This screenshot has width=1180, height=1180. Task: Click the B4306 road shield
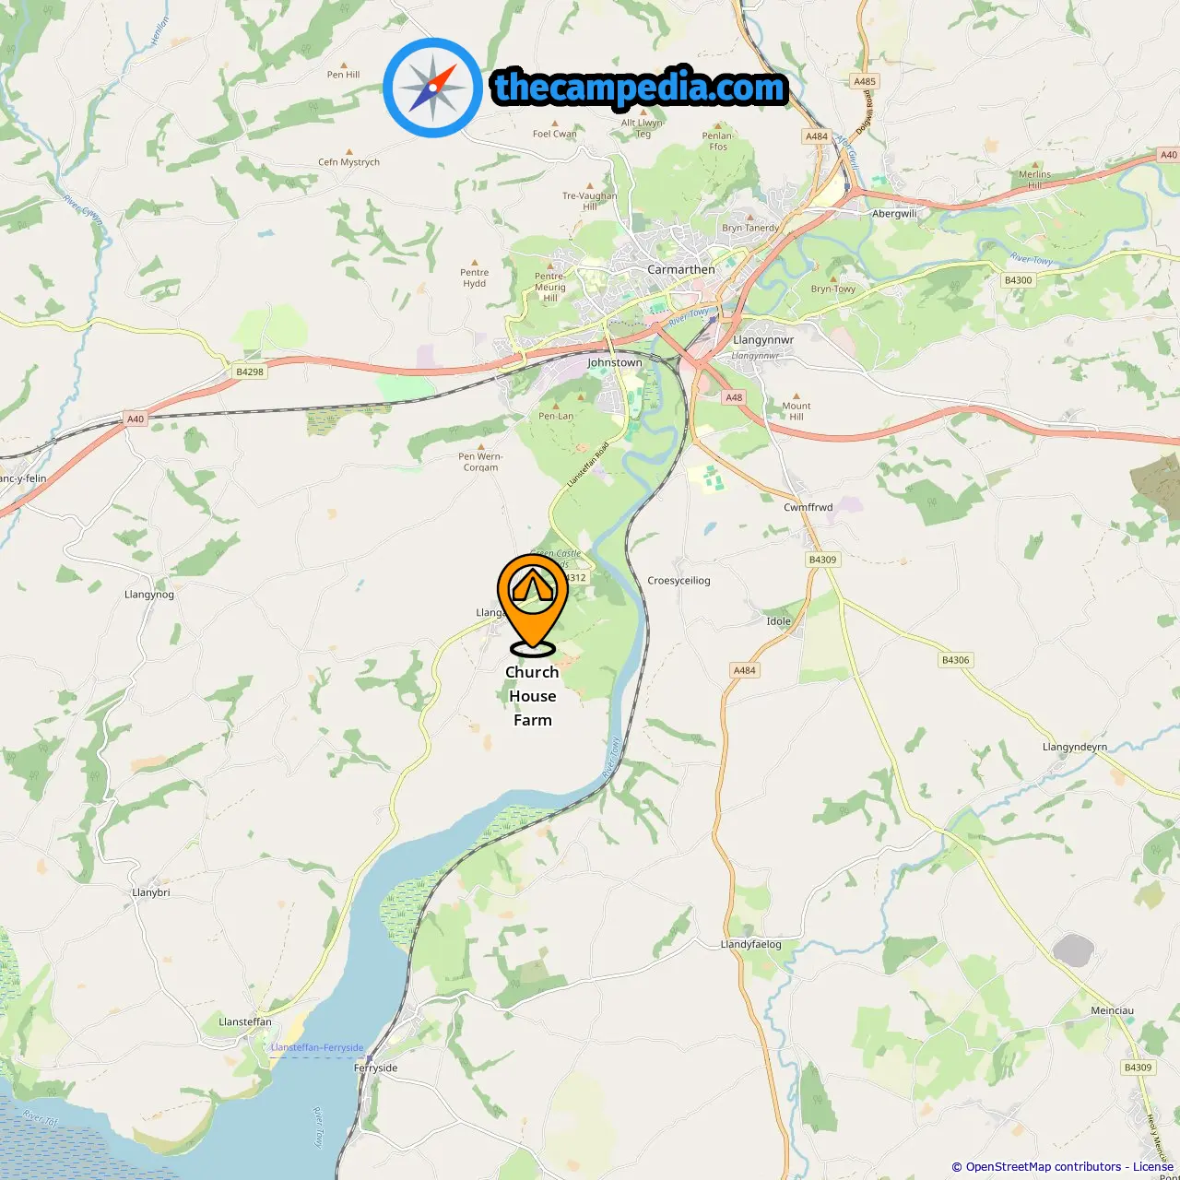(x=956, y=660)
